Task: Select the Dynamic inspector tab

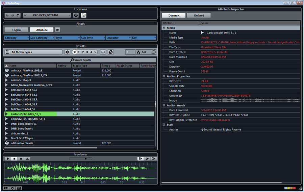Action: pyautogui.click(x=174, y=15)
